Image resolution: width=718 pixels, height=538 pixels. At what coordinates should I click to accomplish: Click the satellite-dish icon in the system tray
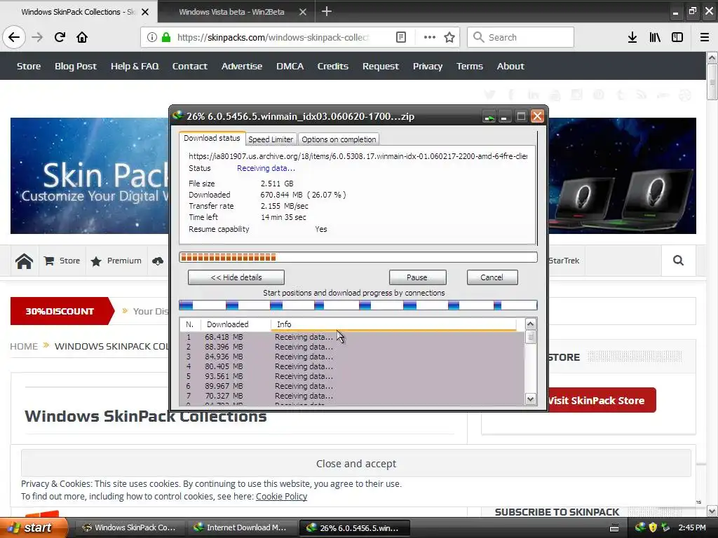coord(665,527)
